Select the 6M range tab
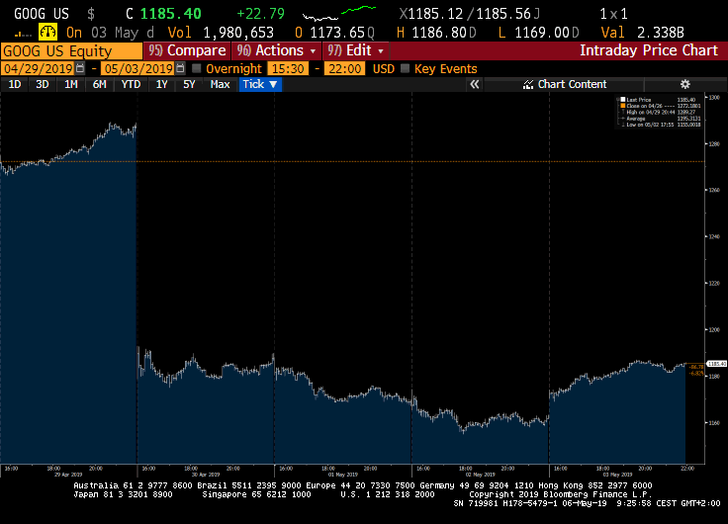The image size is (728, 524). pos(99,84)
